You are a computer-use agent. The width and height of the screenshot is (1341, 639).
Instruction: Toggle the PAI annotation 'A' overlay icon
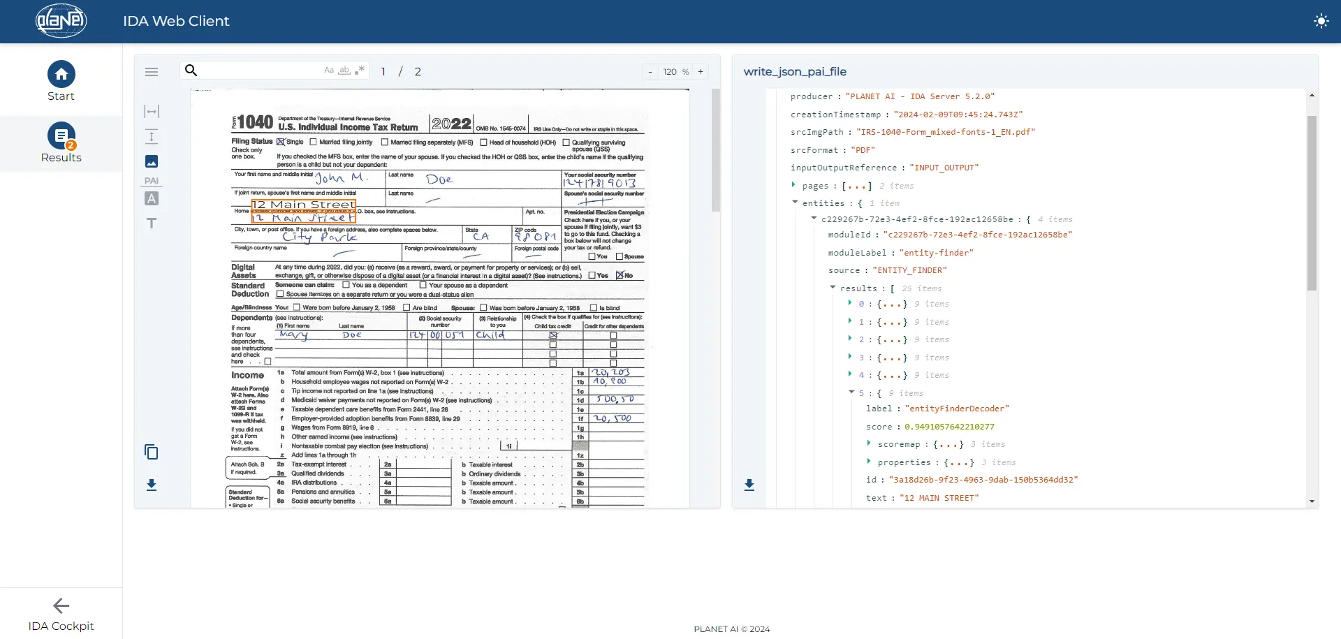point(152,199)
